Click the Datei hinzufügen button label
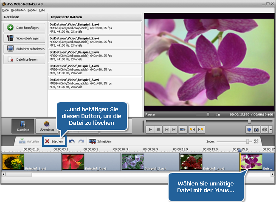The width and height of the screenshot is (276, 202). [28, 28]
